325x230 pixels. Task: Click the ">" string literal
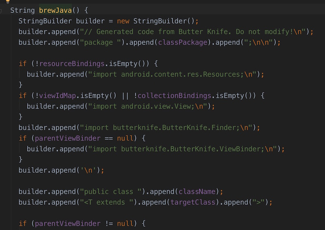(259, 202)
